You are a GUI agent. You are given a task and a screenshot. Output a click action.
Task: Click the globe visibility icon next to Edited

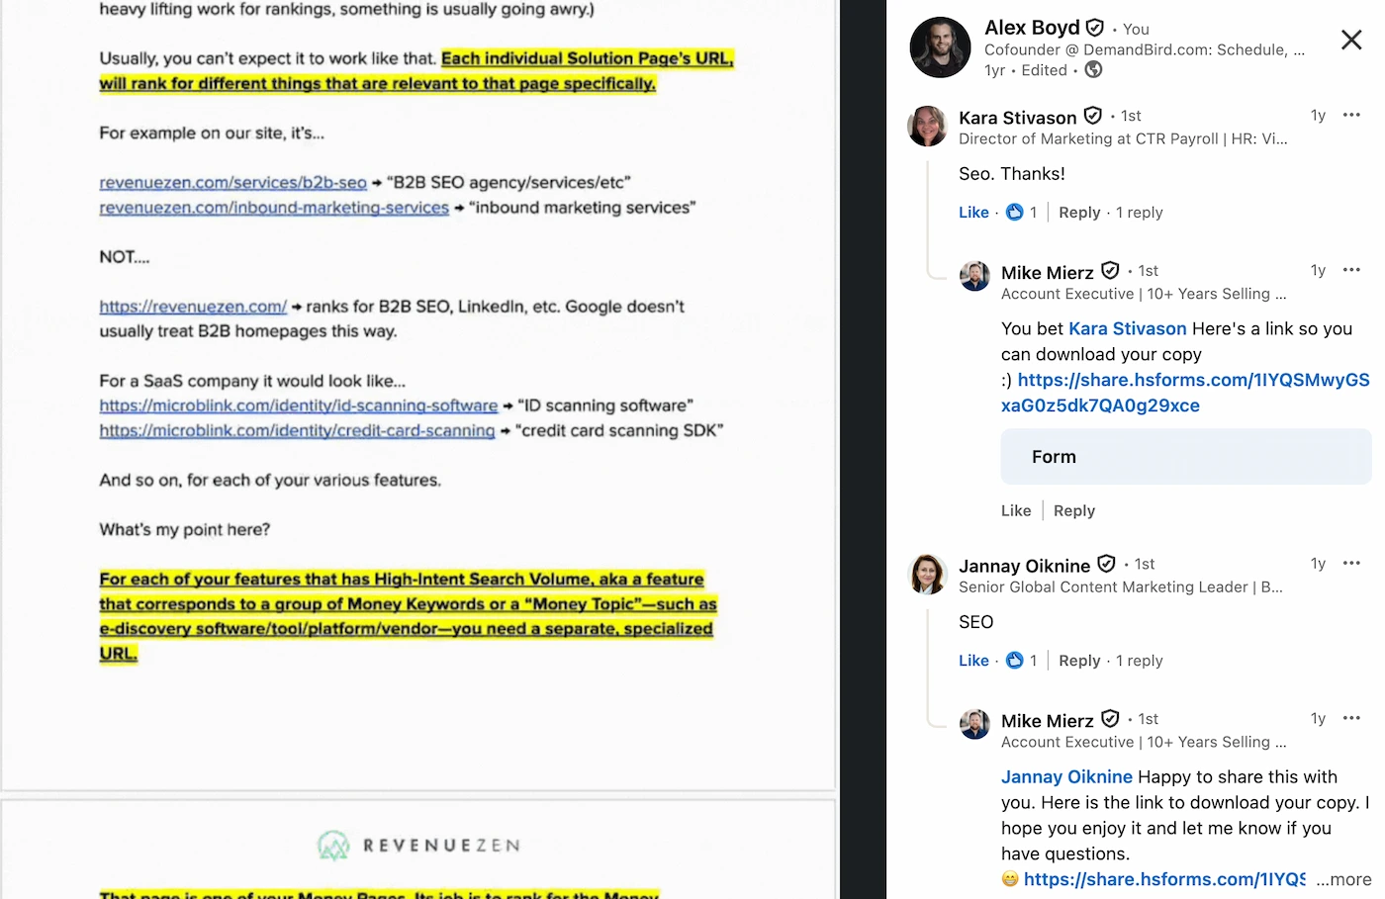[1094, 70]
